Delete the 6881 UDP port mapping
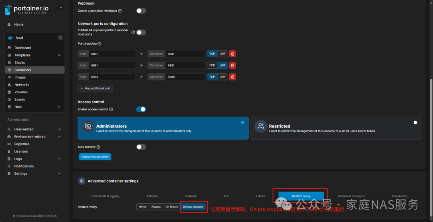The image size is (433, 222). coord(233,65)
